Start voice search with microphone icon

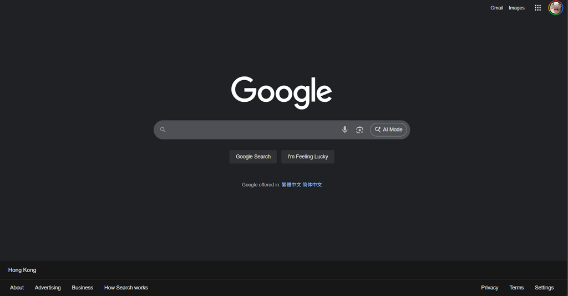click(344, 130)
